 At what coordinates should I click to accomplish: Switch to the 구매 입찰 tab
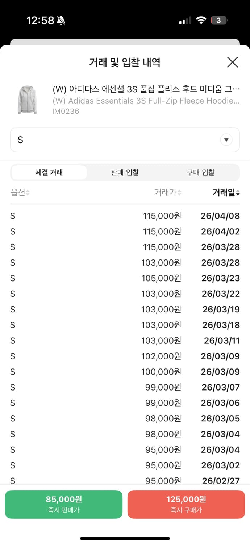[x=201, y=173]
